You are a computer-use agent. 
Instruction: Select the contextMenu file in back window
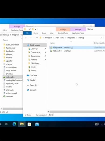point(11,67)
